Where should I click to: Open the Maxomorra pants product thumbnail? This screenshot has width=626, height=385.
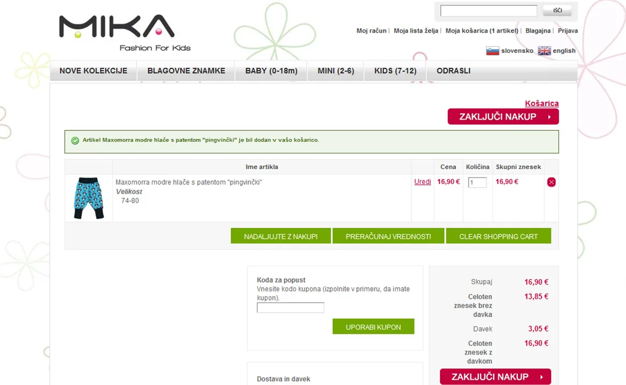point(89,198)
